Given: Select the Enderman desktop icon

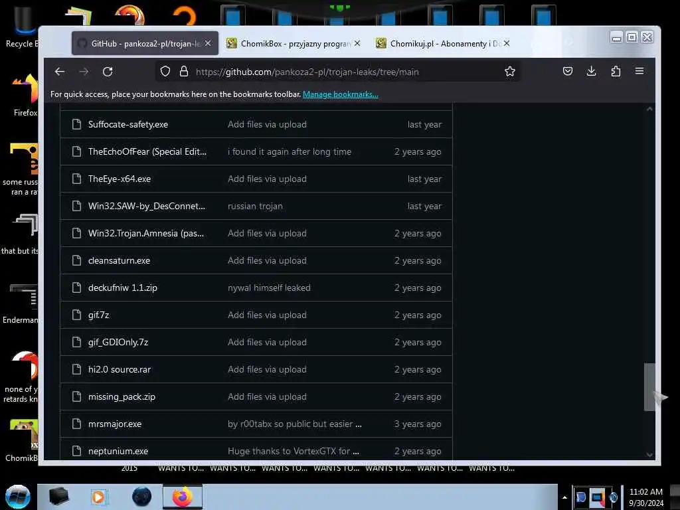Looking at the screenshot, I should click(21, 303).
